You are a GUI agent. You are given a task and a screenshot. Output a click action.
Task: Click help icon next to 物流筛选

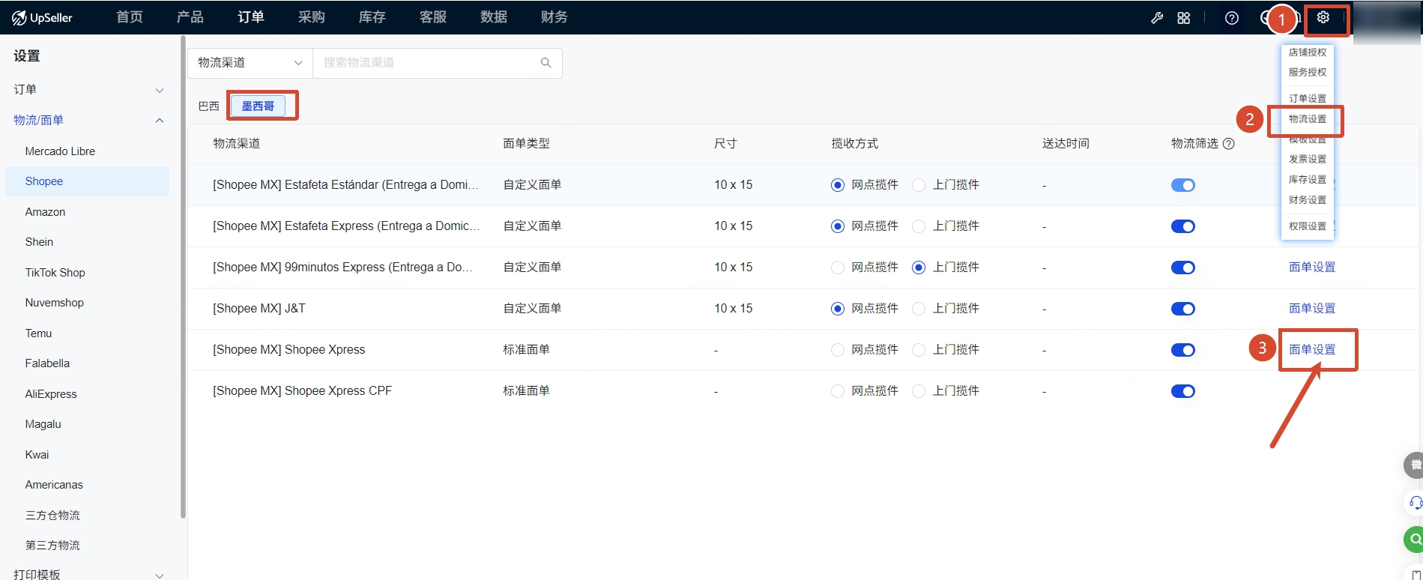(1229, 144)
